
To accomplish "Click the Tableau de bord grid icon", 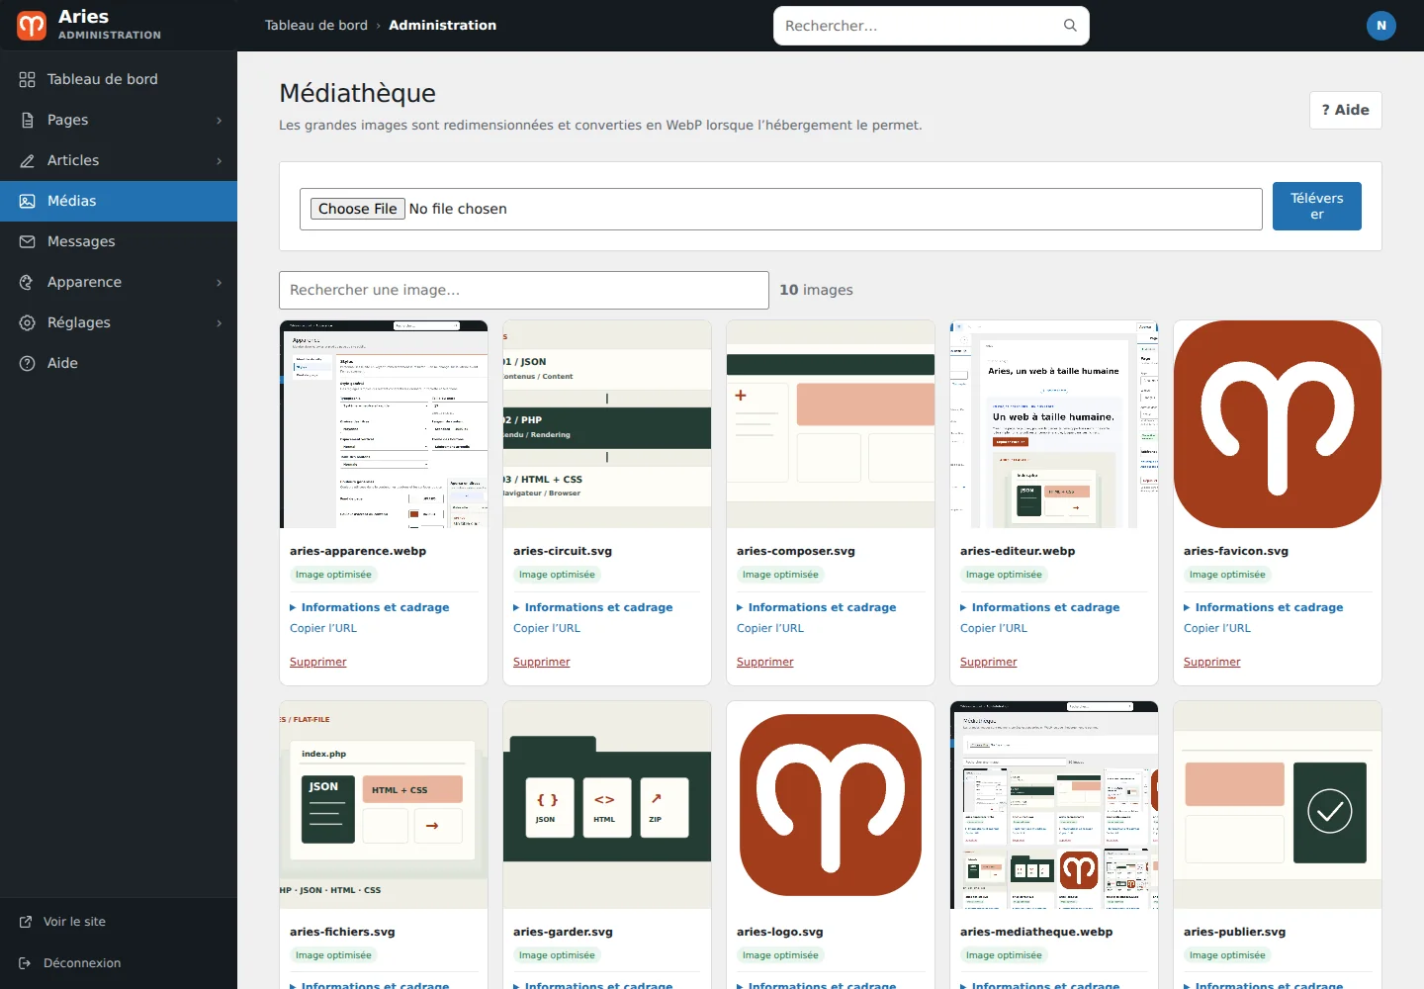I will [27, 79].
